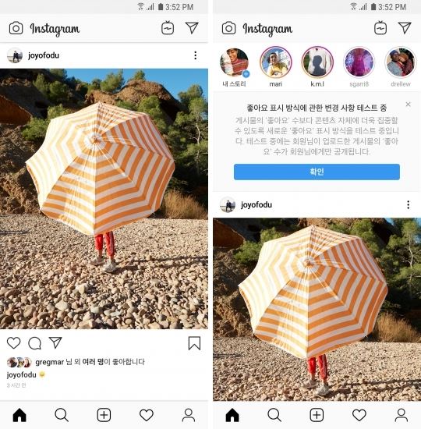Open the camera in left phone header
Viewport: 421px width, 429px height.
point(16,28)
